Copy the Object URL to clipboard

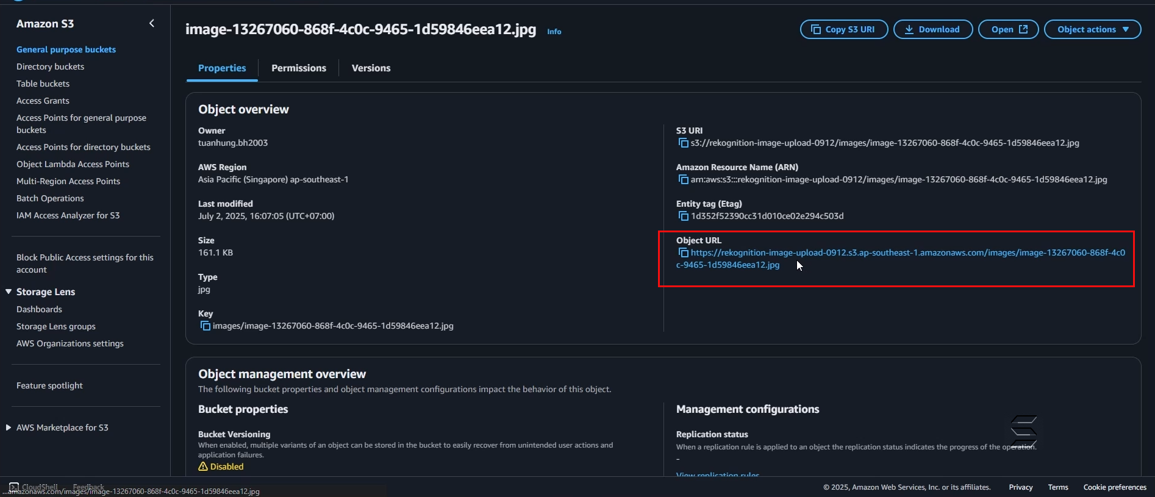point(684,252)
